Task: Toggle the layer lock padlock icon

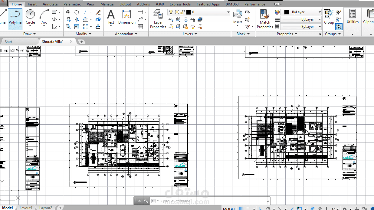Action: (x=182, y=12)
